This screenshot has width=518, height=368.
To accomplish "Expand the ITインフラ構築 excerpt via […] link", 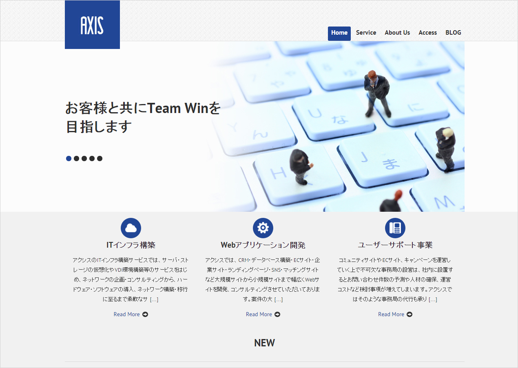I will 154,299.
